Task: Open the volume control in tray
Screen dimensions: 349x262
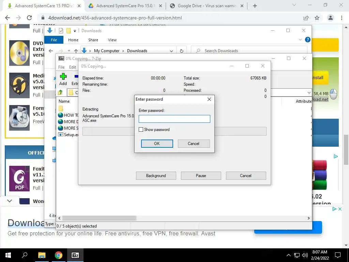Action: (305, 255)
